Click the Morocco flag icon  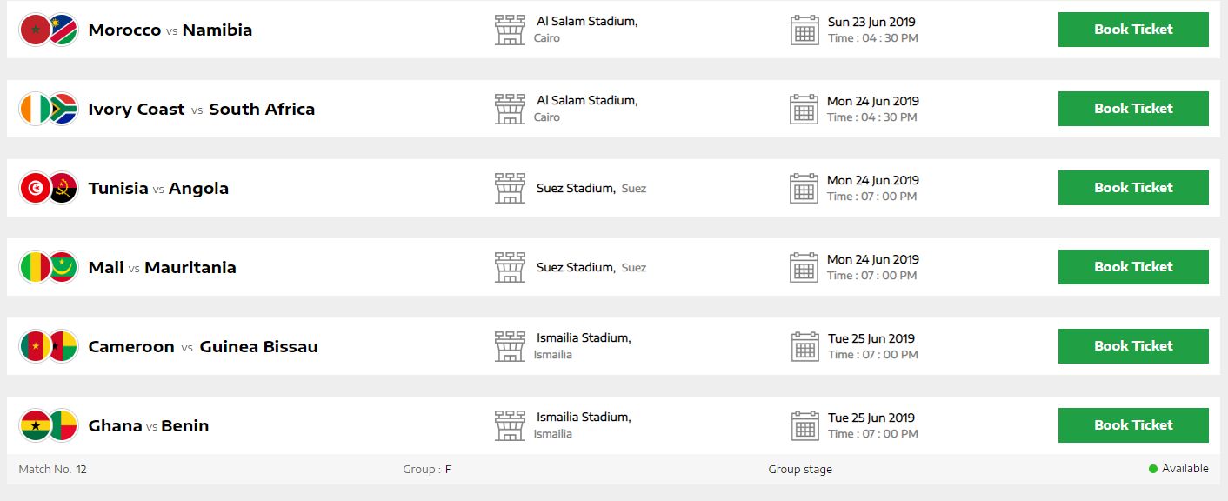pos(34,30)
